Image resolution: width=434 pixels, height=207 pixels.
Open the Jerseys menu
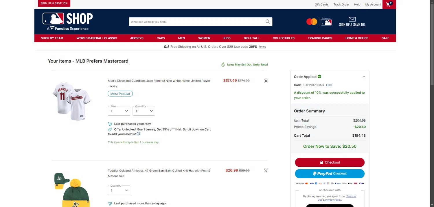click(137, 38)
